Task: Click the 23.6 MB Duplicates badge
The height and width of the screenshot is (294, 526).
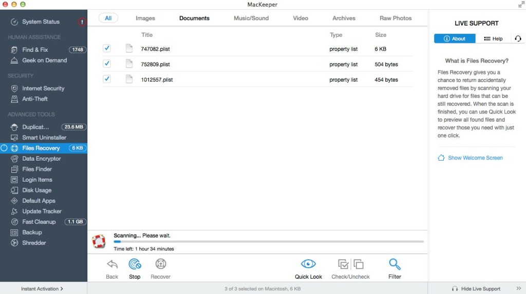Action: point(74,127)
